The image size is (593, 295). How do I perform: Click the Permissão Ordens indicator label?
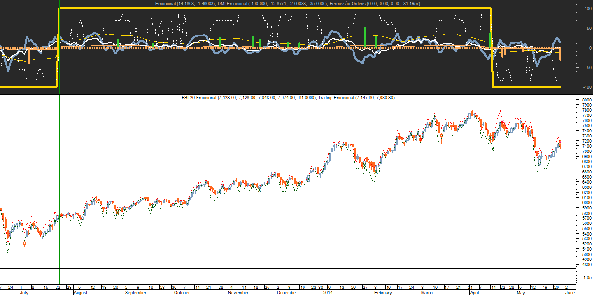coord(347,4)
